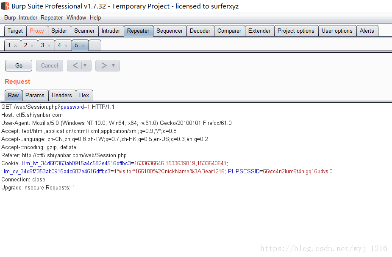The image size is (392, 257).
Task: Switch to the Scanner tab
Action: pyautogui.click(x=84, y=31)
